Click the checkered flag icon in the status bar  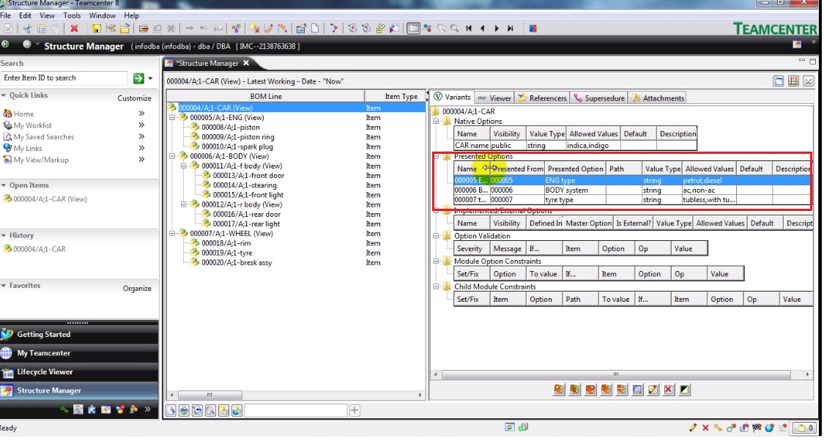tap(757, 428)
